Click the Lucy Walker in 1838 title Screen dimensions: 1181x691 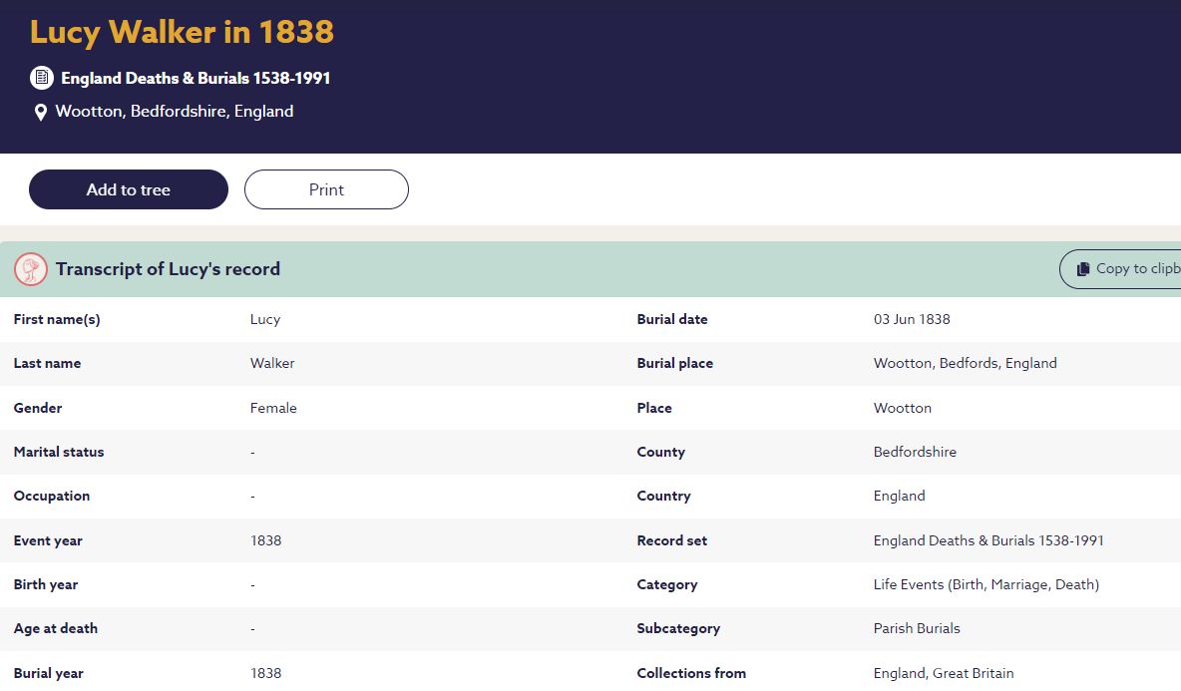[x=182, y=32]
